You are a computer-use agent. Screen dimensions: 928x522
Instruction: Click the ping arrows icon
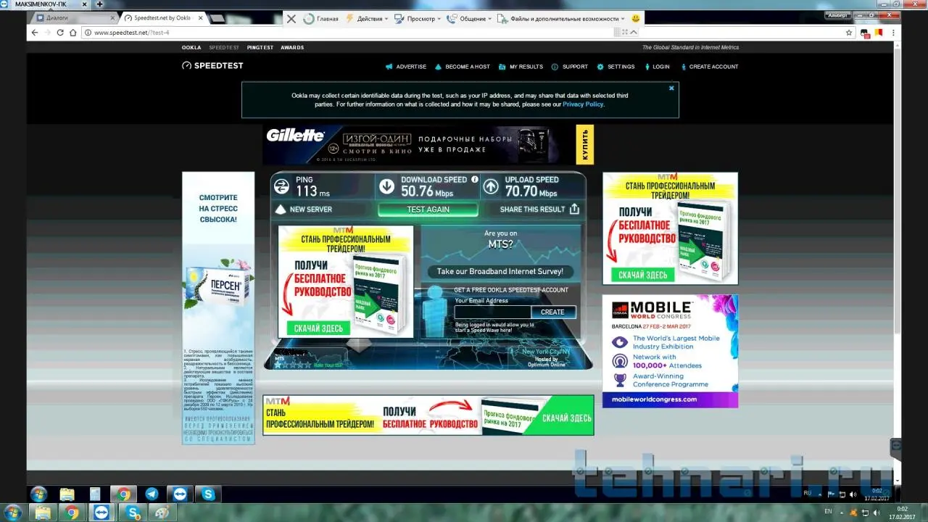point(281,186)
